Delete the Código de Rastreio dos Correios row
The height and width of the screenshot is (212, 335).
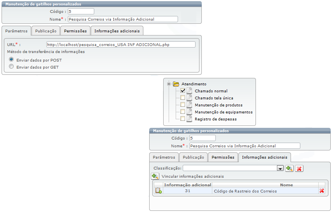pyautogui.click(x=322, y=191)
